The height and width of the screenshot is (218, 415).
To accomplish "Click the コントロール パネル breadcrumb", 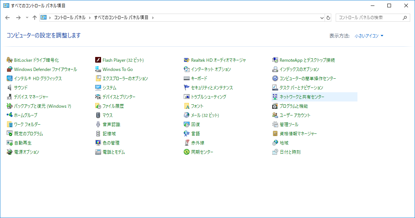I will pyautogui.click(x=70, y=18).
